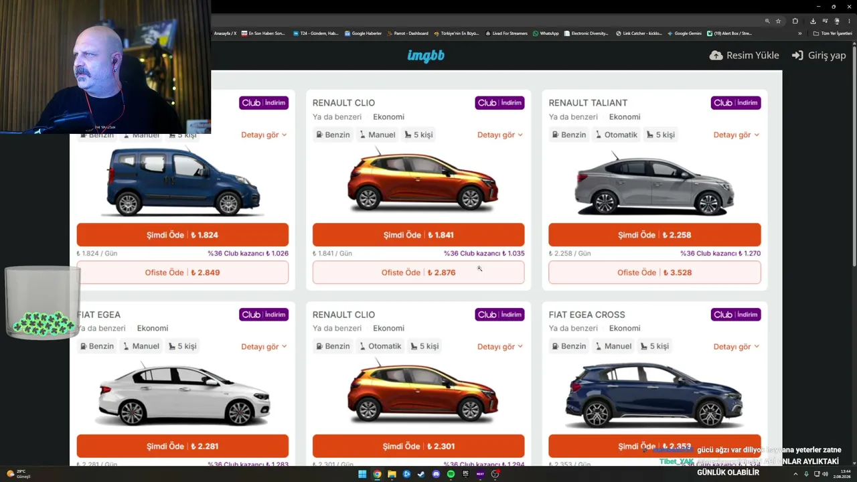This screenshot has height=482, width=857.
Task: Click Şimdi Öde ₺1.841 button
Action: 418,235
